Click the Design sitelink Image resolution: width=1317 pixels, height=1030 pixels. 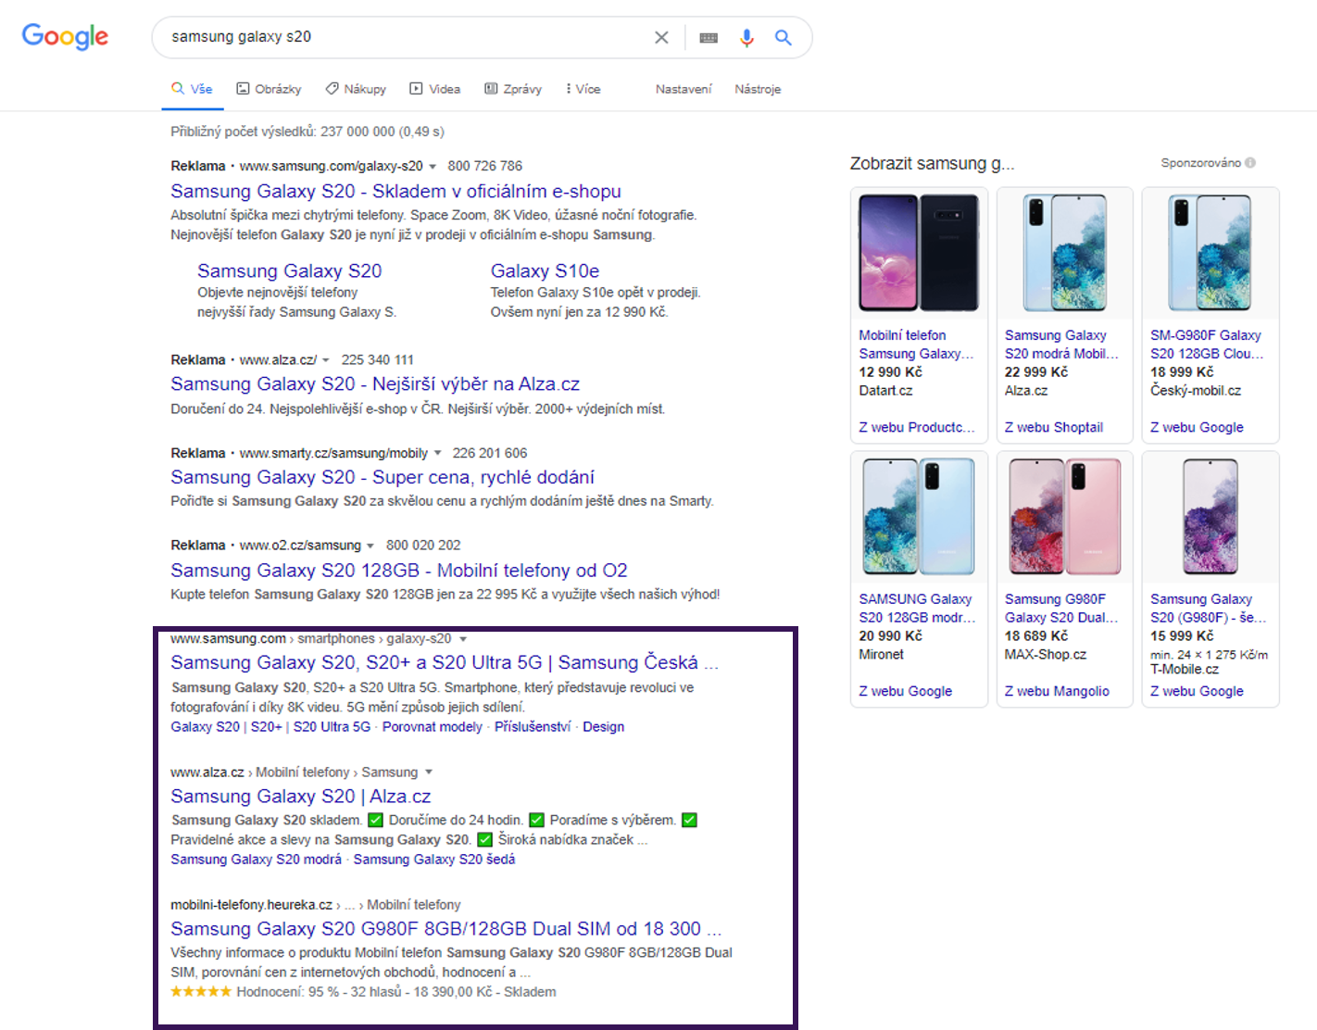pyautogui.click(x=603, y=727)
